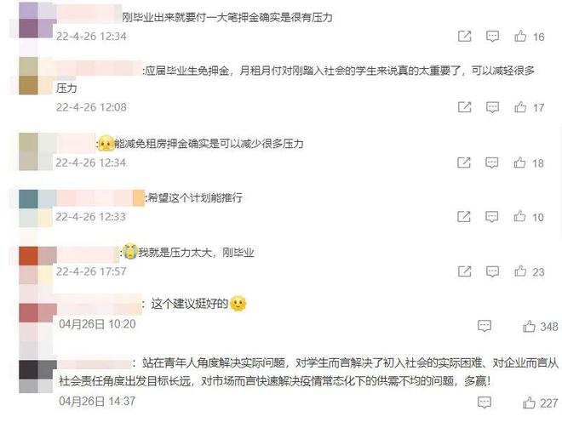Screen dimensions: 562x422
Task: Open the avatar of the '站在青年人角度' commenter
Action: click(x=38, y=376)
